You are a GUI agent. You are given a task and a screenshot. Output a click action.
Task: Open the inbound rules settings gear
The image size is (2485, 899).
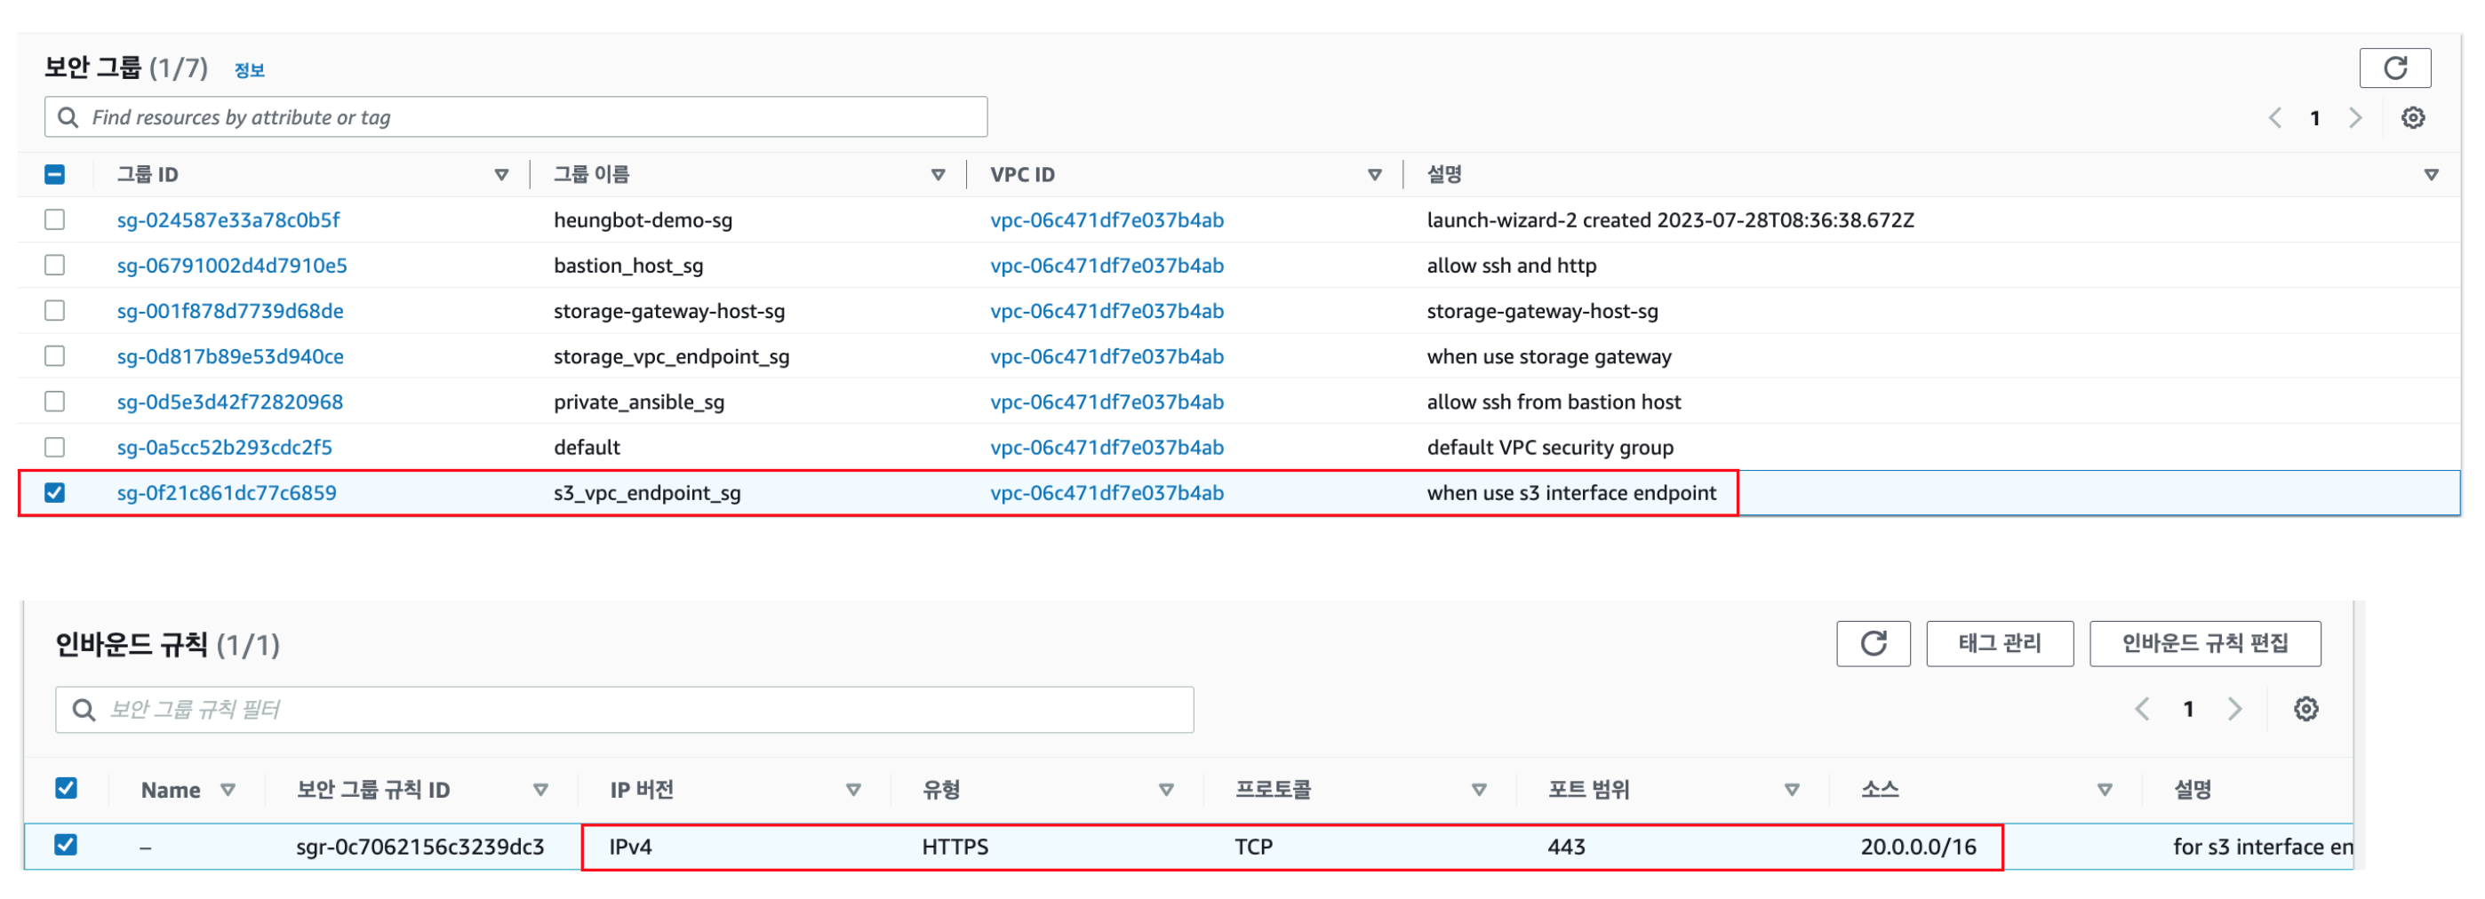(2306, 709)
